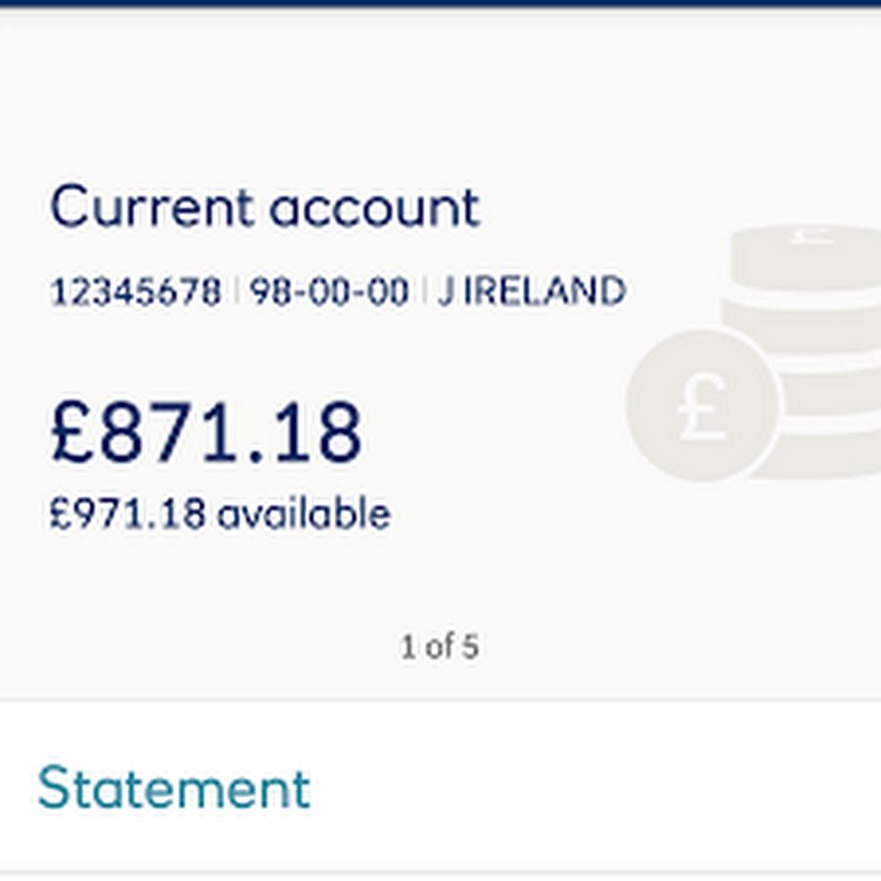The height and width of the screenshot is (881, 881).
Task: Click the £871.18 balance amount
Action: (207, 432)
